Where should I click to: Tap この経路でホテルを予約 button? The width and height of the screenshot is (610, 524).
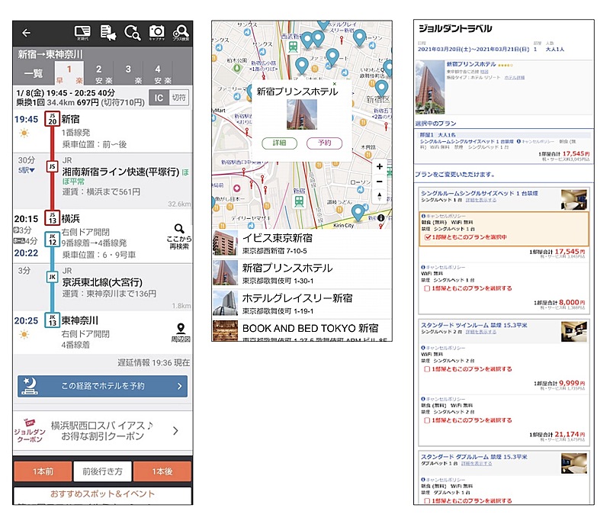click(x=103, y=386)
